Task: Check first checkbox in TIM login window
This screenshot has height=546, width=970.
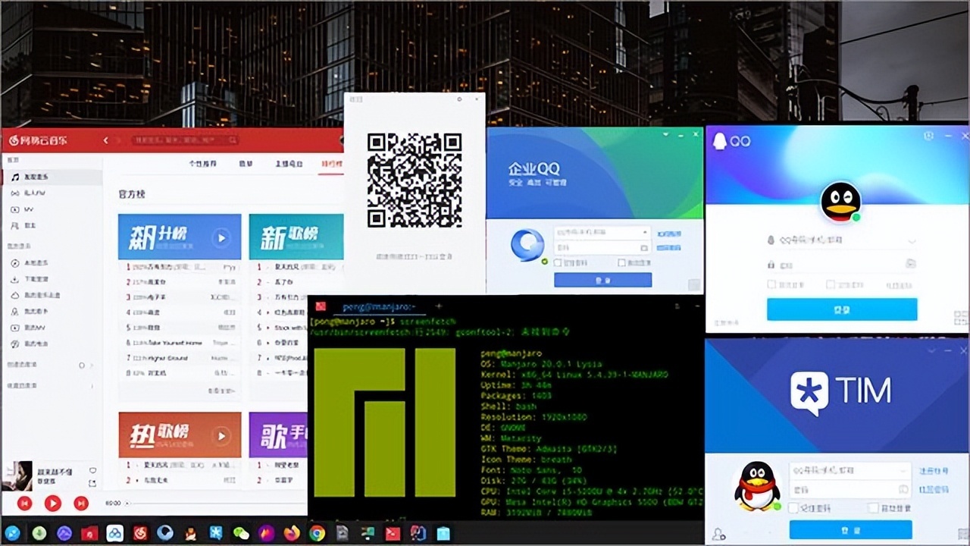Action: pyautogui.click(x=793, y=508)
